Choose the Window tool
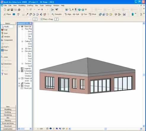146x131 pixels. (x=6, y=37)
